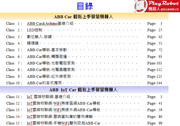180x126 pixels.
Task: Click the 'LED控制' entry
Action: 34,30
